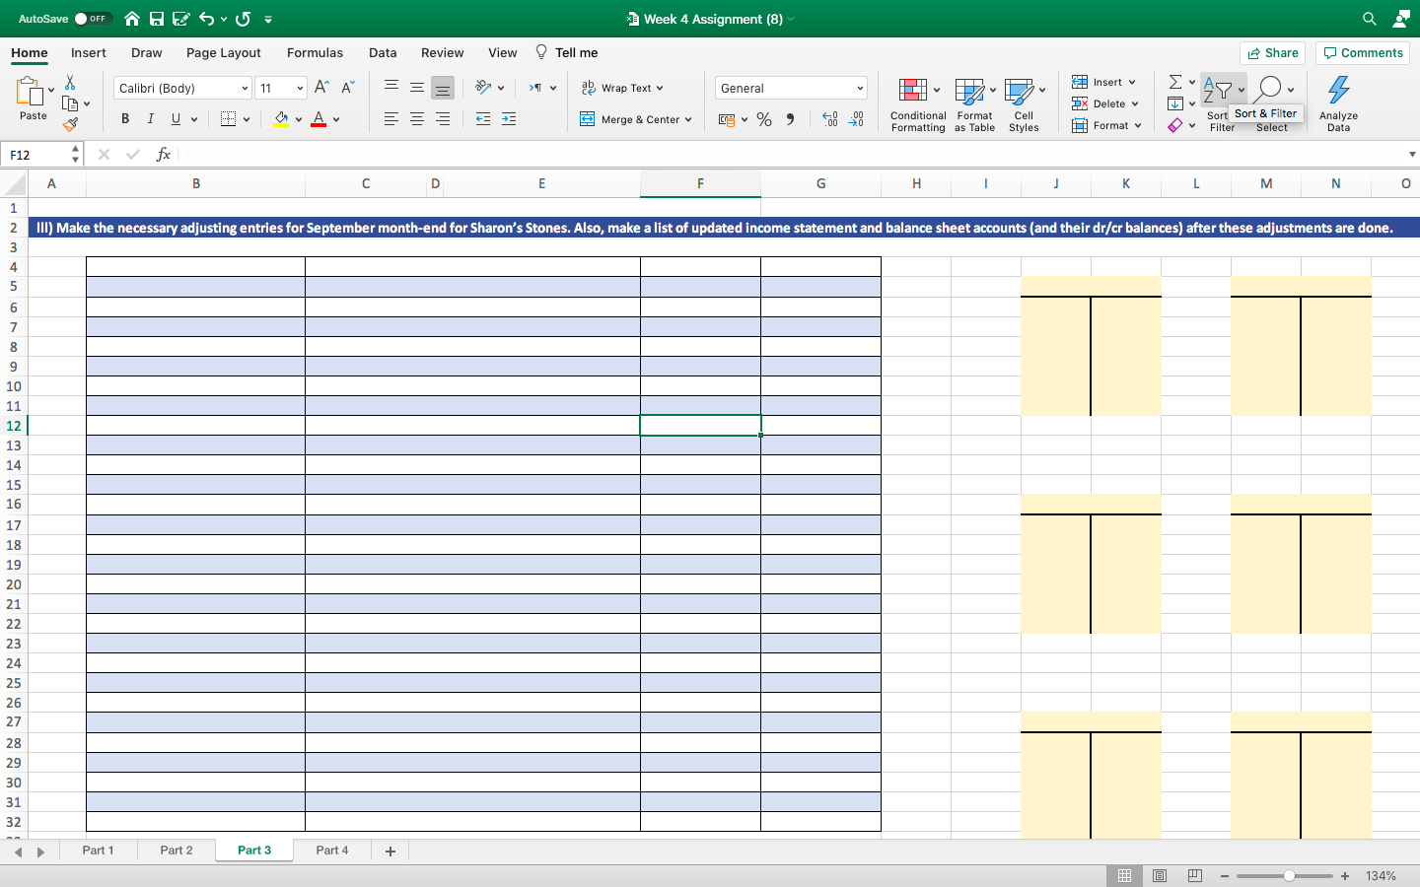Open the font size 11 dropdown
The height and width of the screenshot is (887, 1420).
(300, 89)
